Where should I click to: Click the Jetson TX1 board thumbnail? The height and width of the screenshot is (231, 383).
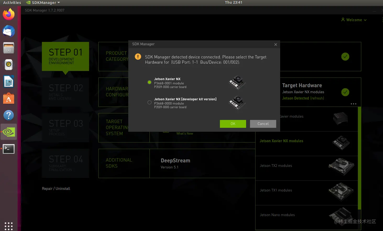click(341, 191)
